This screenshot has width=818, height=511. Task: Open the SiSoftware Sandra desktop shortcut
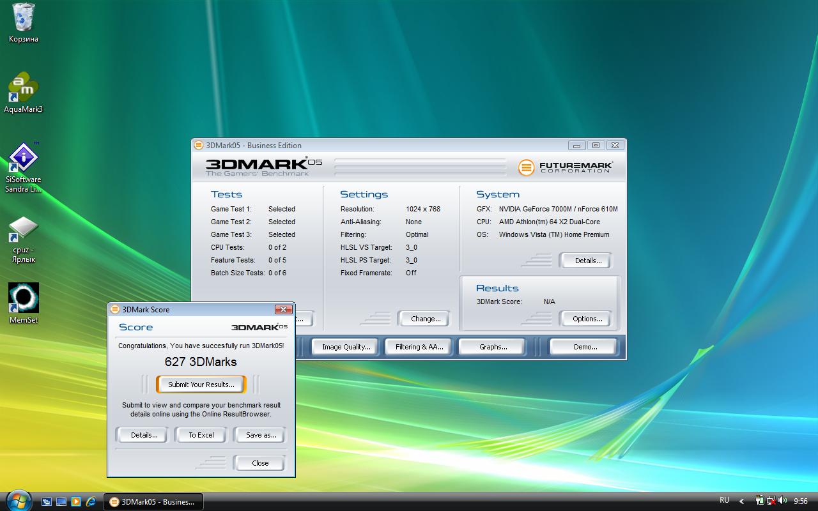coord(24,167)
